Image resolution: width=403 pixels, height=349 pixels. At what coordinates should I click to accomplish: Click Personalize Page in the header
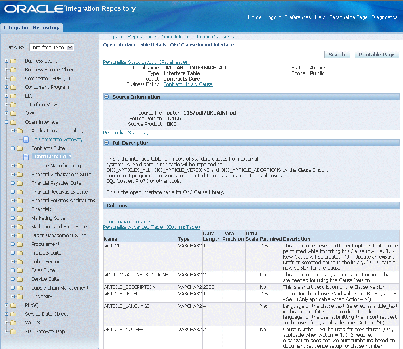pos(348,17)
